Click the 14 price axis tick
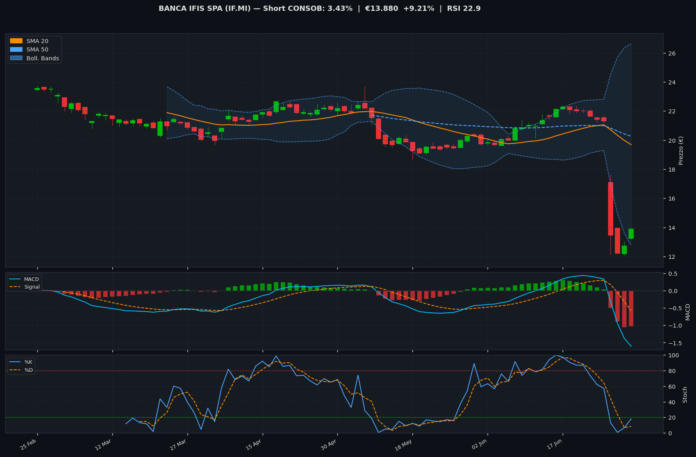The image size is (696, 457). (672, 228)
